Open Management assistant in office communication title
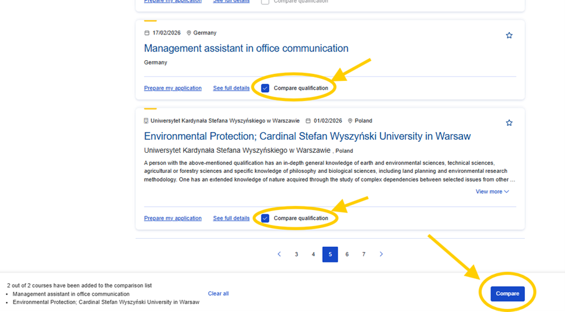 click(246, 48)
